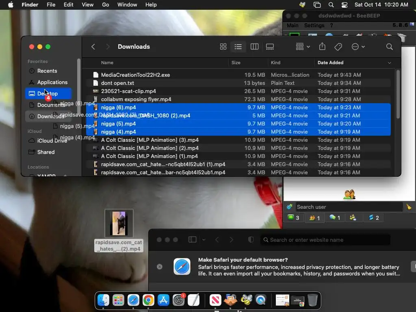
Task: Click the gear icon left of Search user
Action: point(289,207)
